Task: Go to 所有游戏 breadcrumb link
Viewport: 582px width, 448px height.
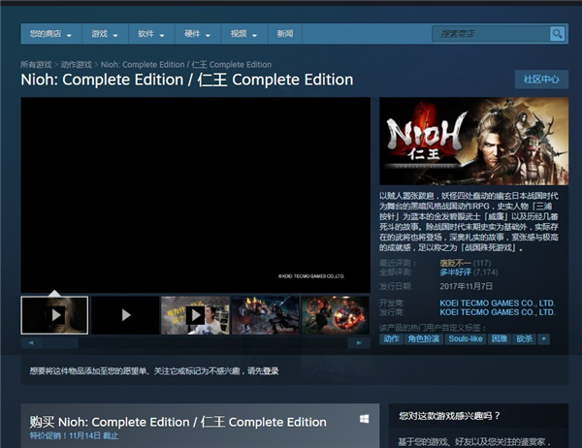Action: pyautogui.click(x=36, y=65)
